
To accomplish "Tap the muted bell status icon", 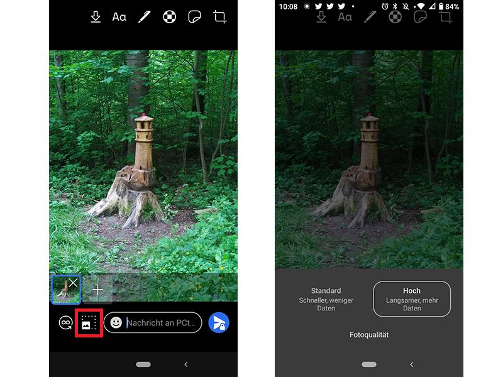I will point(406,6).
